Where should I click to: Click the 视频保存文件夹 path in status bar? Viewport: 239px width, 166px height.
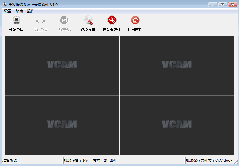point(209,161)
